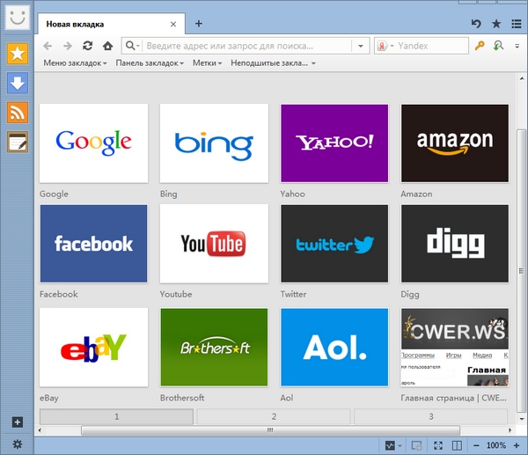
Task: Click the zoom in plus button
Action: pos(516,445)
